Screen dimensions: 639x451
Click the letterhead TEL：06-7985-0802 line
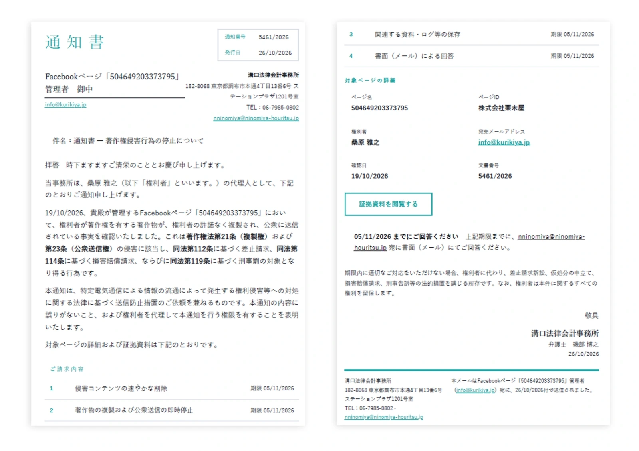pos(272,107)
